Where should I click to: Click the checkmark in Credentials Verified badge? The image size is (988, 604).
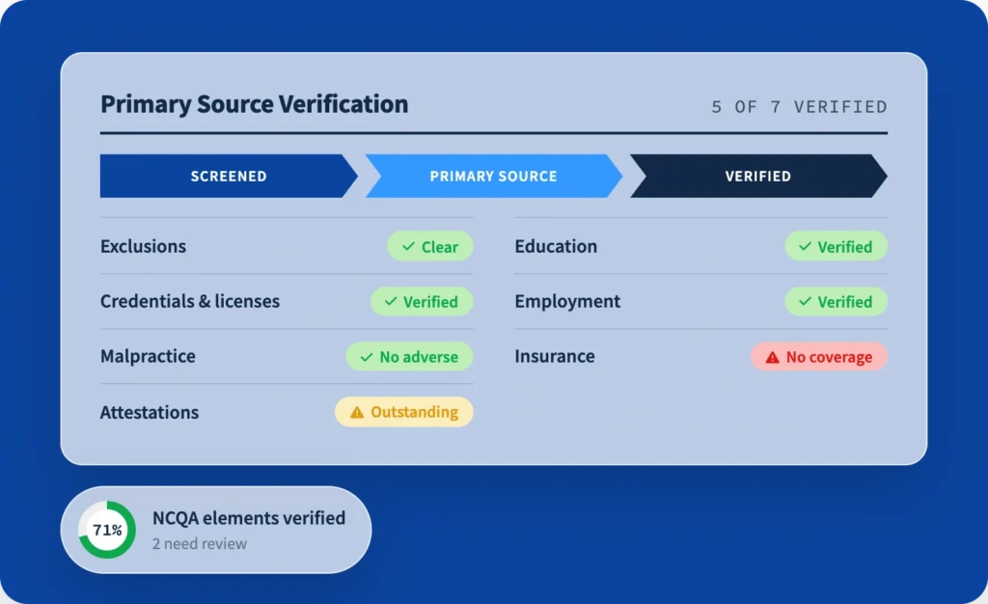pyautogui.click(x=391, y=301)
